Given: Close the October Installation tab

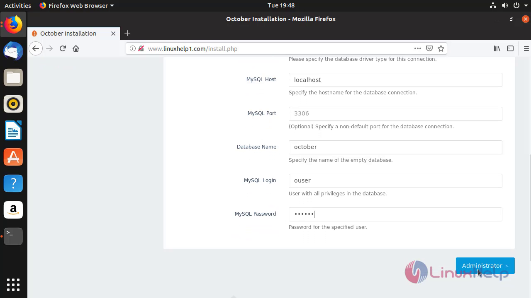Looking at the screenshot, I should (x=113, y=34).
